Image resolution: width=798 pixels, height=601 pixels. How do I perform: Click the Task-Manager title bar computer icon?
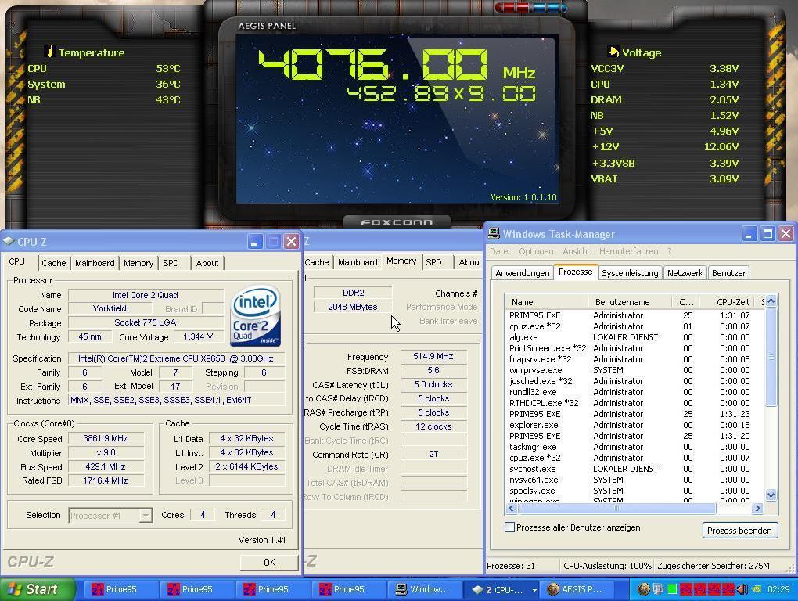tap(494, 233)
